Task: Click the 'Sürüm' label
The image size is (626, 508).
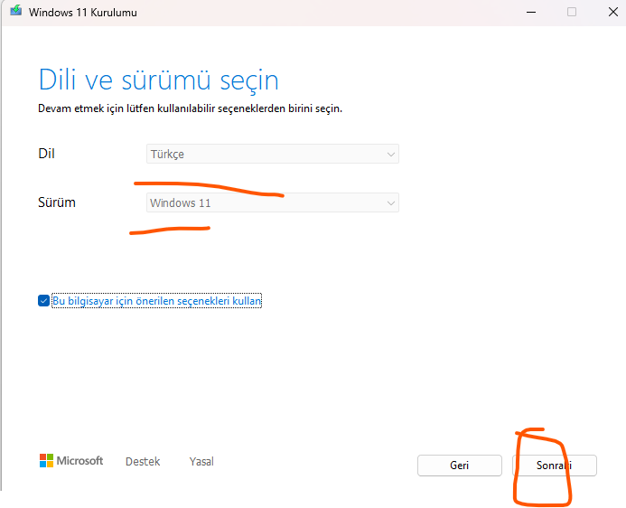Action: pyautogui.click(x=57, y=202)
